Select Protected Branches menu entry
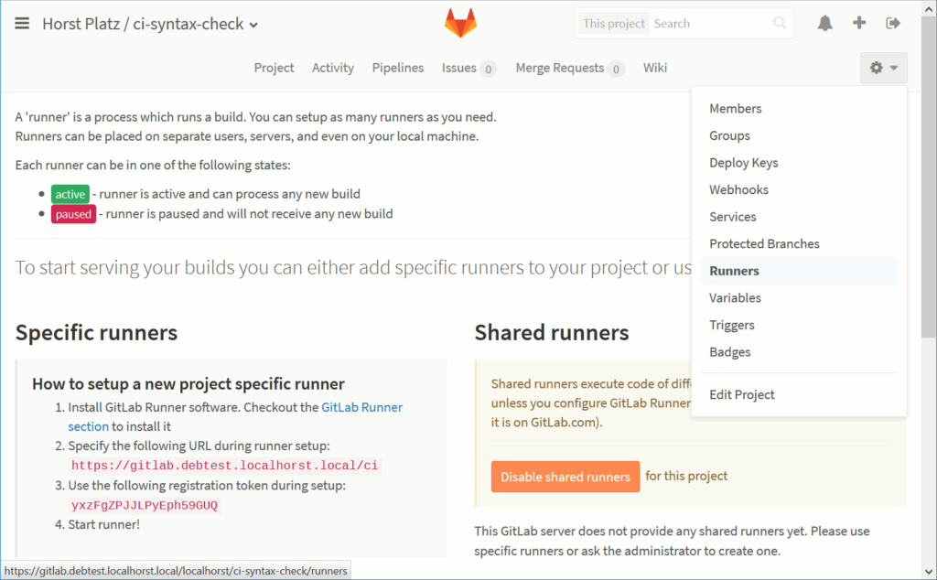This screenshot has width=937, height=580. point(799,243)
